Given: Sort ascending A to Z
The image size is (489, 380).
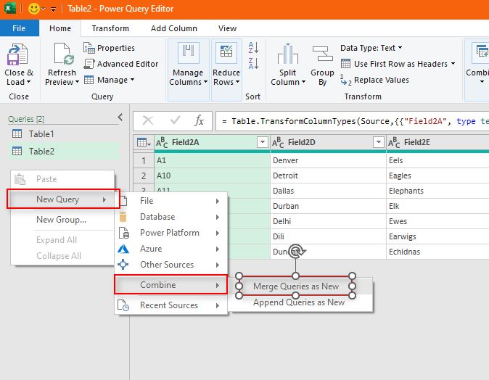Looking at the screenshot, I should coord(253,48).
